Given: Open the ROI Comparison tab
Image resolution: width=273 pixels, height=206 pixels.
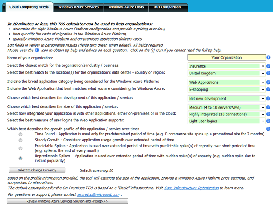Looking at the screenshot, I should 168,7.
